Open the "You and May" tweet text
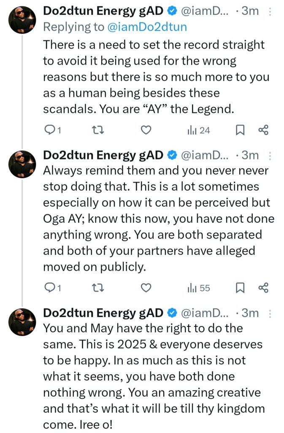Viewport: 284px width, 433px height. point(152,376)
